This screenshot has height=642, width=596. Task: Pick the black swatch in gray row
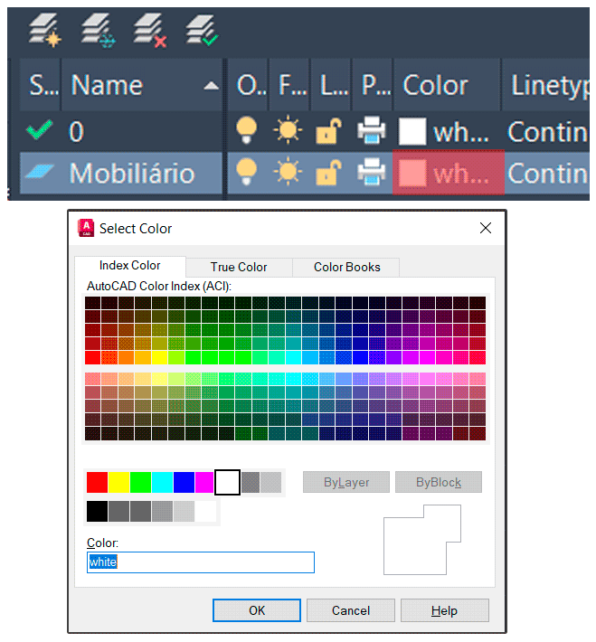pyautogui.click(x=97, y=512)
